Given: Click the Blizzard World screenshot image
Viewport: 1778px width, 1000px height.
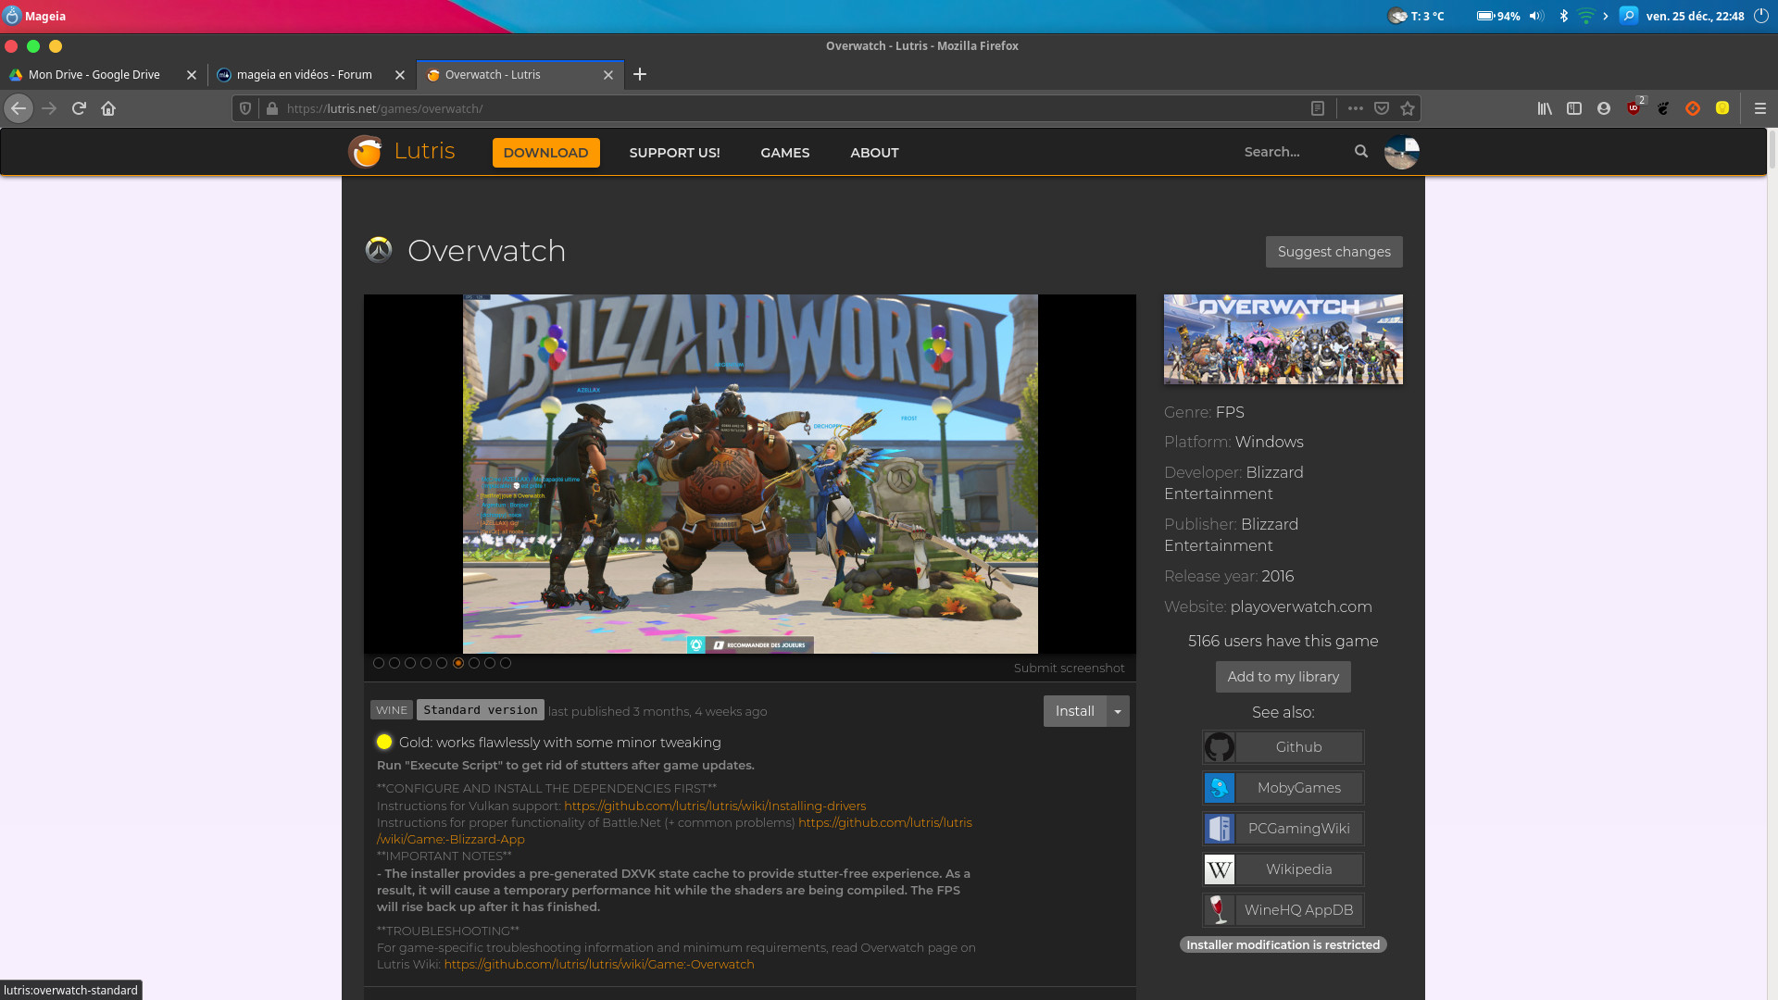Looking at the screenshot, I should click(x=750, y=474).
